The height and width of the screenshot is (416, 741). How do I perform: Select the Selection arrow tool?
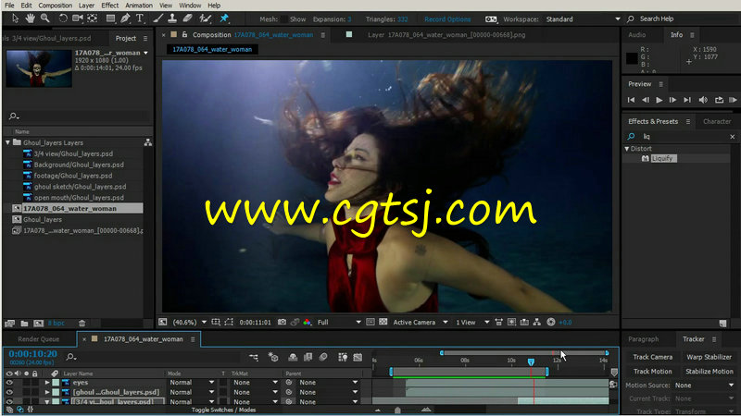[x=15, y=18]
